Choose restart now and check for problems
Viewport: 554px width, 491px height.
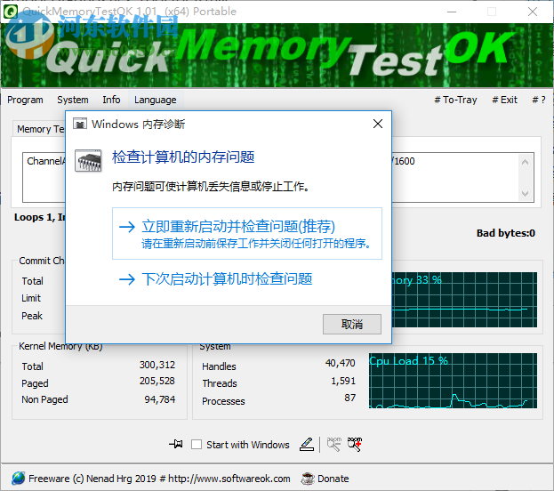pos(247,233)
